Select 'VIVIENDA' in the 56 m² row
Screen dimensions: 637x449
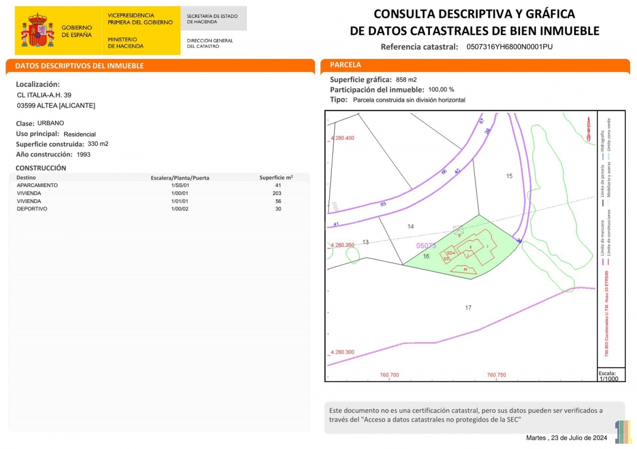click(29, 201)
